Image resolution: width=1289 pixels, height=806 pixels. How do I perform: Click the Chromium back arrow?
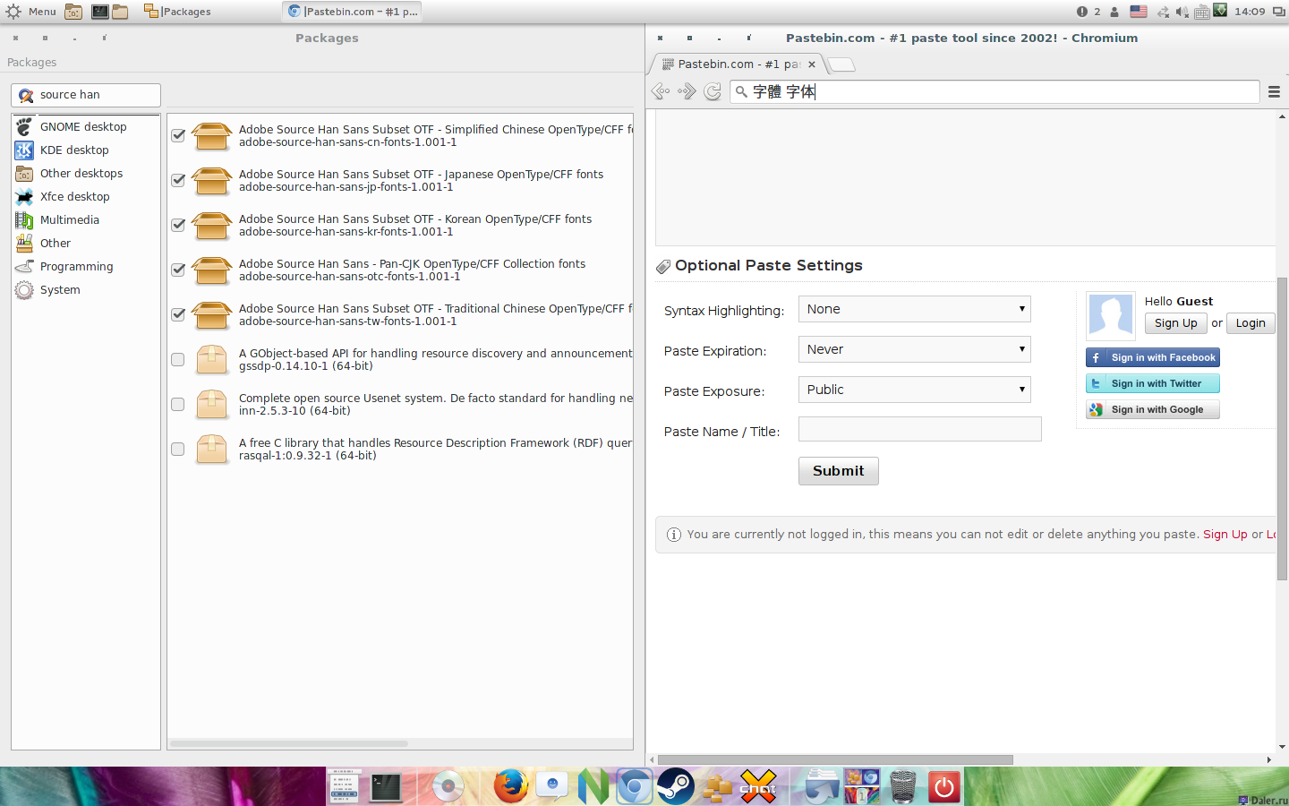pos(661,91)
